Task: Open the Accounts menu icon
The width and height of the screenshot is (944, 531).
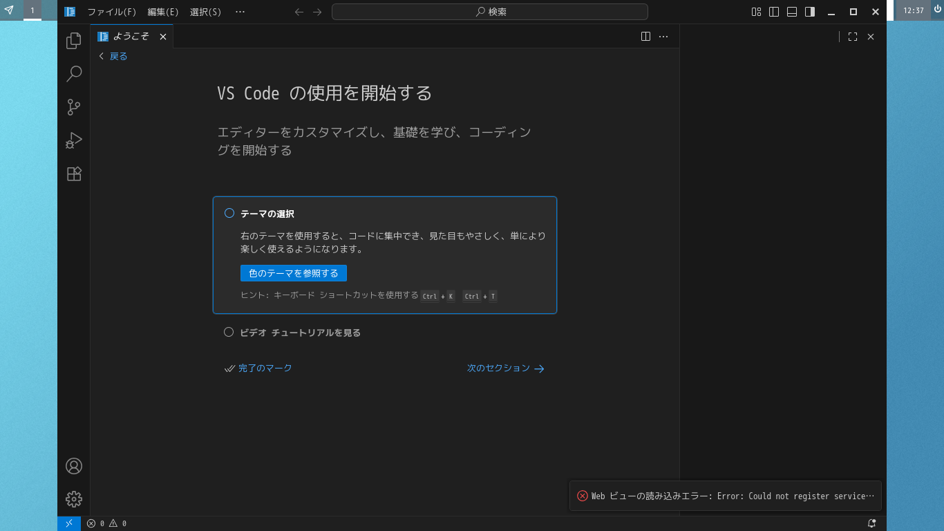Action: [74, 466]
